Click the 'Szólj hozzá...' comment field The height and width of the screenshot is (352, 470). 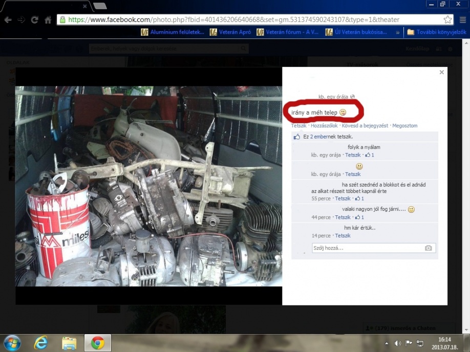(366, 248)
